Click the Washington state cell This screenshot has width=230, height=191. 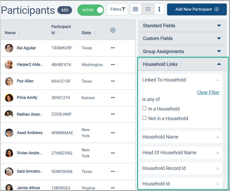[92, 64]
